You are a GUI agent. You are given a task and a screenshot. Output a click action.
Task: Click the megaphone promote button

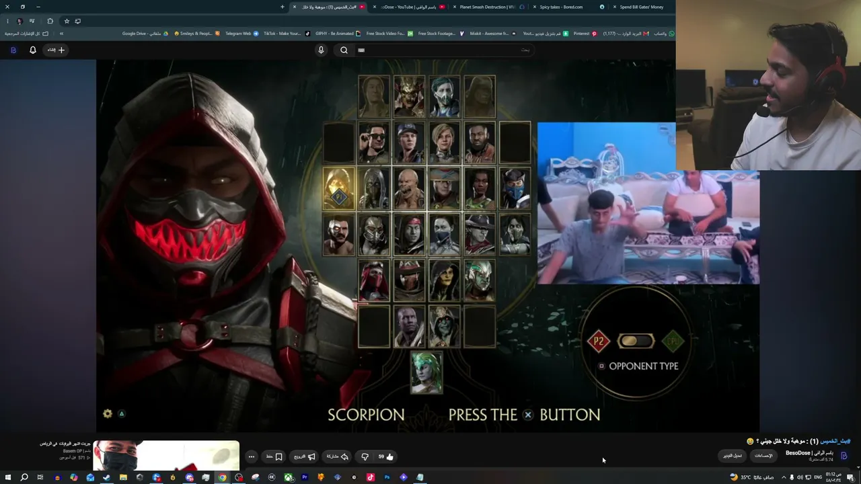[x=304, y=456]
